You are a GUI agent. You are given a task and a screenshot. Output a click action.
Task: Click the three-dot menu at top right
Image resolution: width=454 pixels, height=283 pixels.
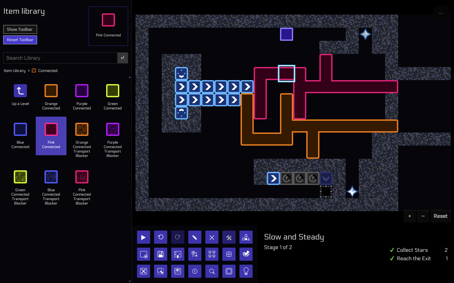[x=441, y=13]
